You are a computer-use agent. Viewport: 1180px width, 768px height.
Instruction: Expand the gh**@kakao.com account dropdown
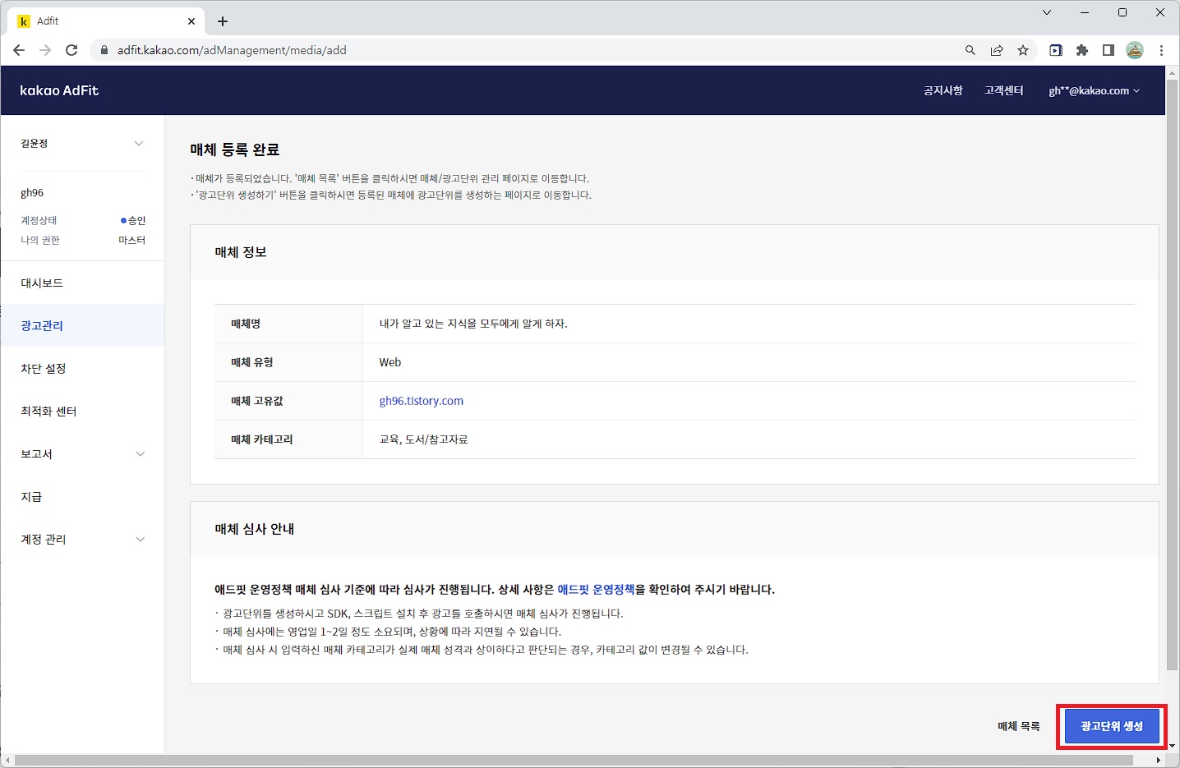(1094, 90)
